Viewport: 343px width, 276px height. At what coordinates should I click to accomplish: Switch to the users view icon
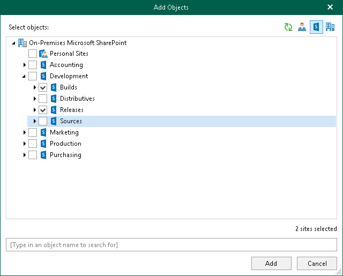302,27
